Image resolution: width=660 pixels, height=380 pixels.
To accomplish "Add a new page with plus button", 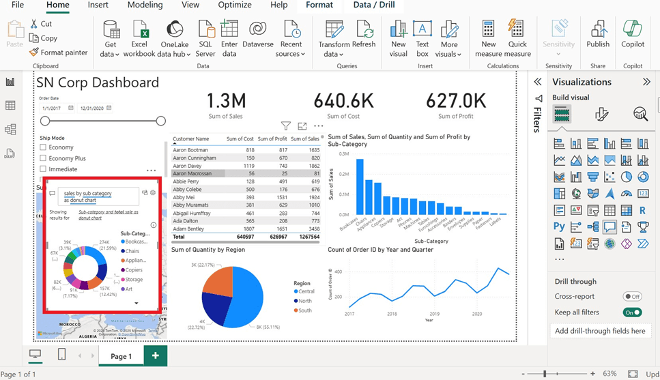I will click(155, 356).
